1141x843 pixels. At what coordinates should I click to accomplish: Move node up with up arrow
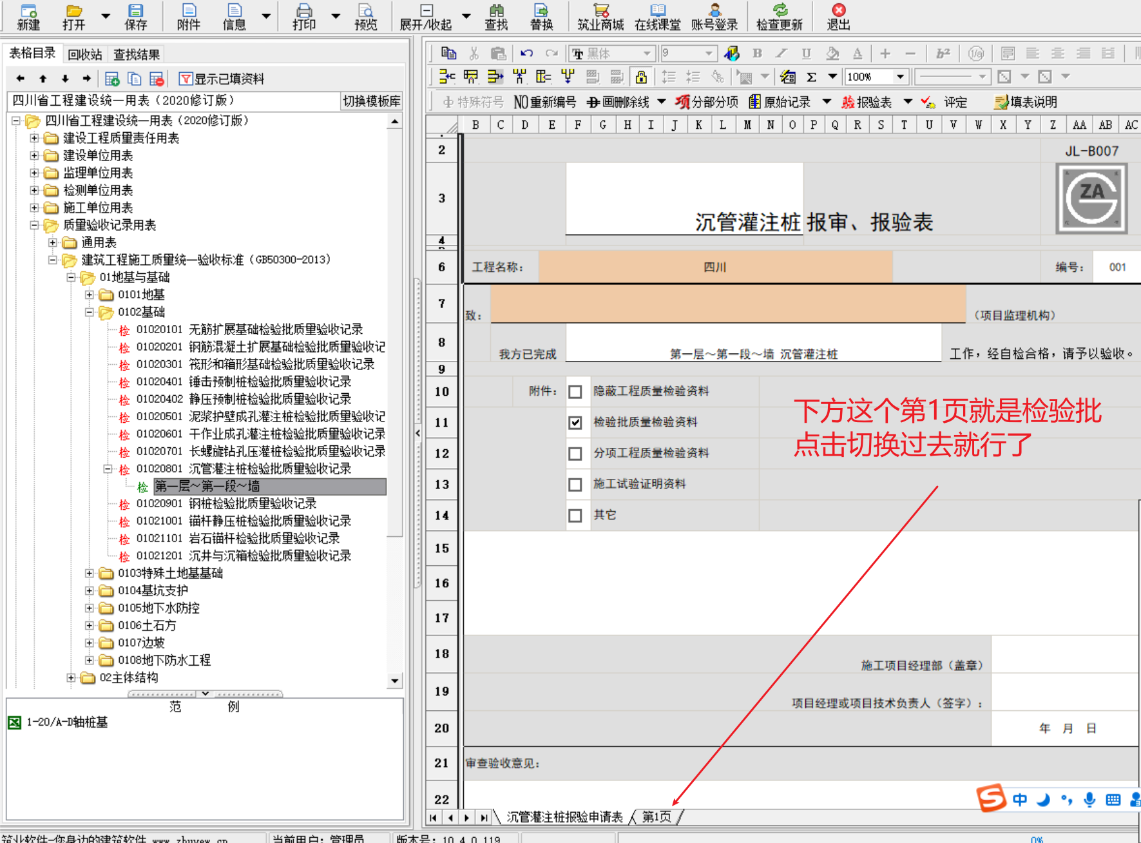pyautogui.click(x=43, y=79)
